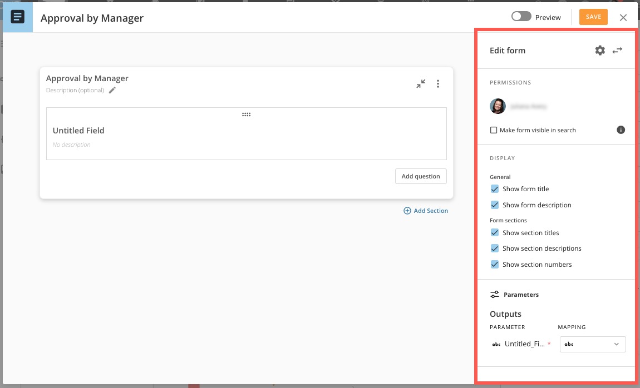Click the Parameters sliders icon
This screenshot has width=640, height=388.
494,295
